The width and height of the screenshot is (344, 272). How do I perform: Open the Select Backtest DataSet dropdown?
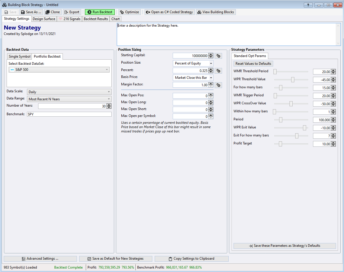point(59,70)
